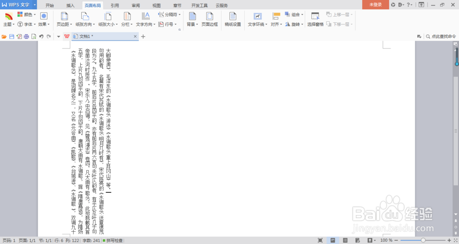Click the vertical scrollbar down arrow
The image size is (459, 244).
click(455, 214)
